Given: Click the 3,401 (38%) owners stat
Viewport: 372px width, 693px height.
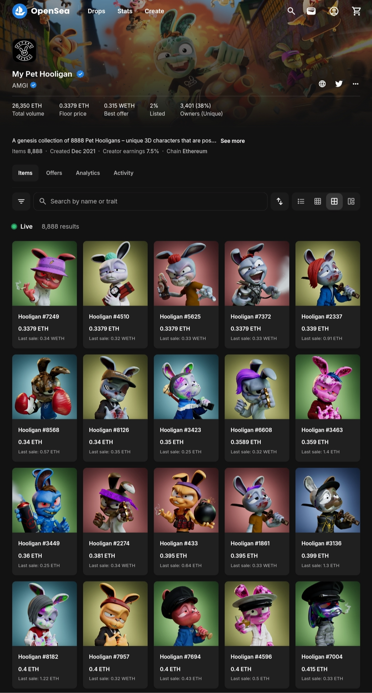Looking at the screenshot, I should (201, 110).
